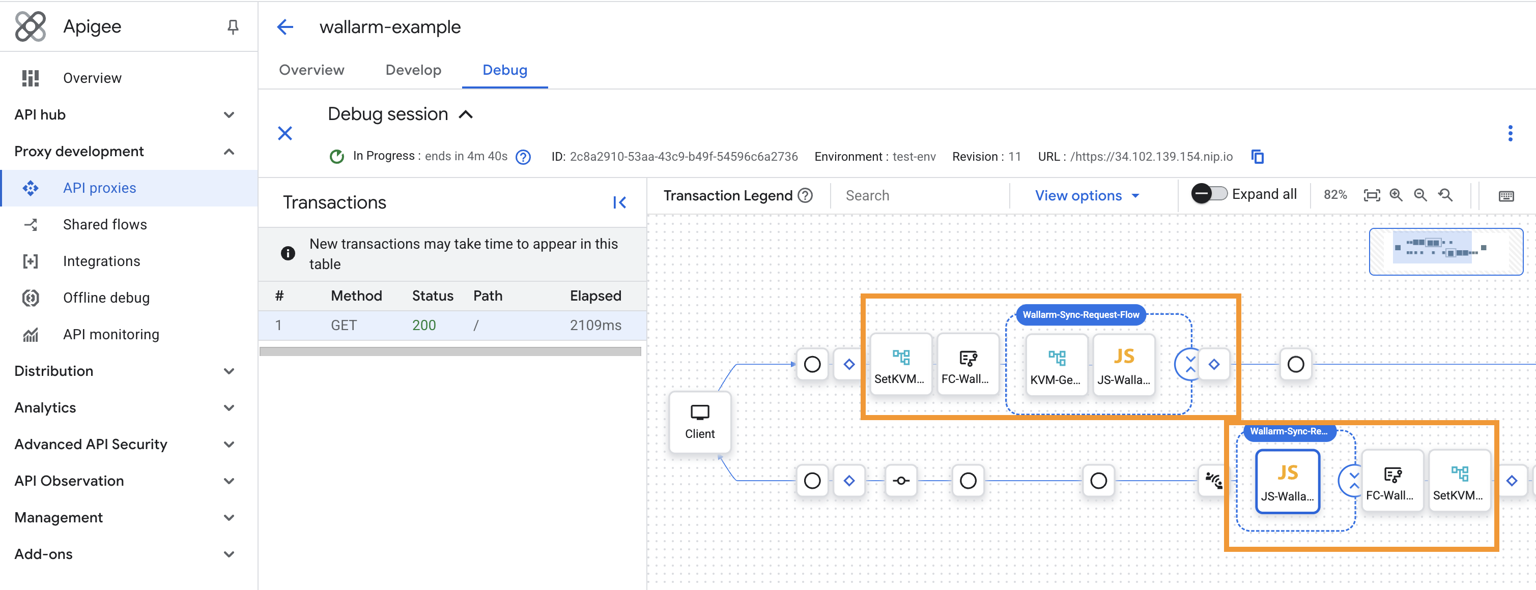Open the View options dropdown
1536x590 pixels.
click(x=1087, y=195)
